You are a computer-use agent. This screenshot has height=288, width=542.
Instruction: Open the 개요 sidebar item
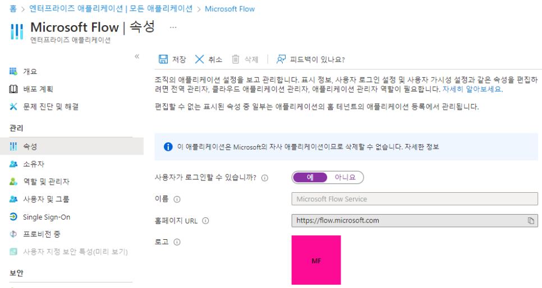[72, 72]
